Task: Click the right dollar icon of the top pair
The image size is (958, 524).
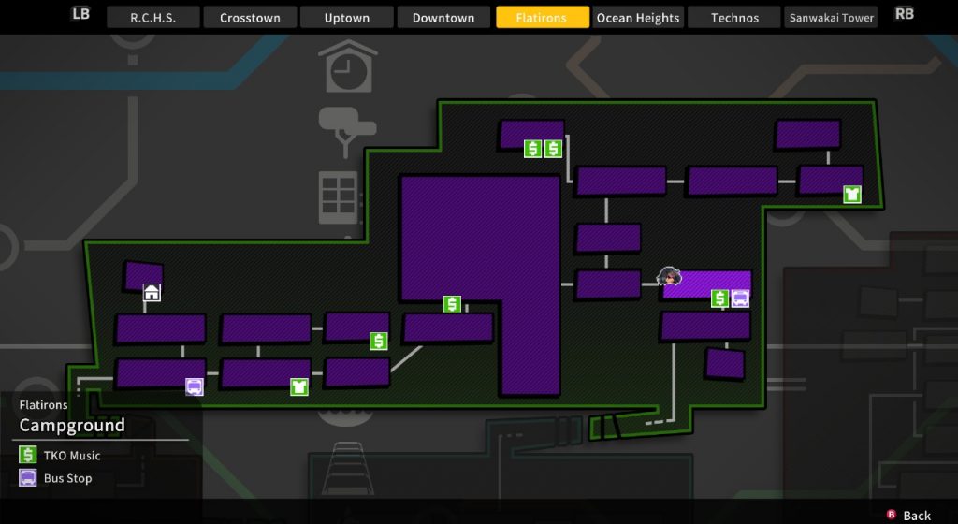Action: [553, 149]
